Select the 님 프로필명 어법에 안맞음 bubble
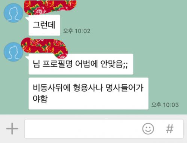 click(x=81, y=64)
